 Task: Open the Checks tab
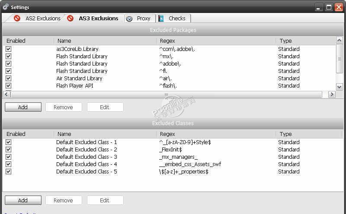click(x=173, y=19)
